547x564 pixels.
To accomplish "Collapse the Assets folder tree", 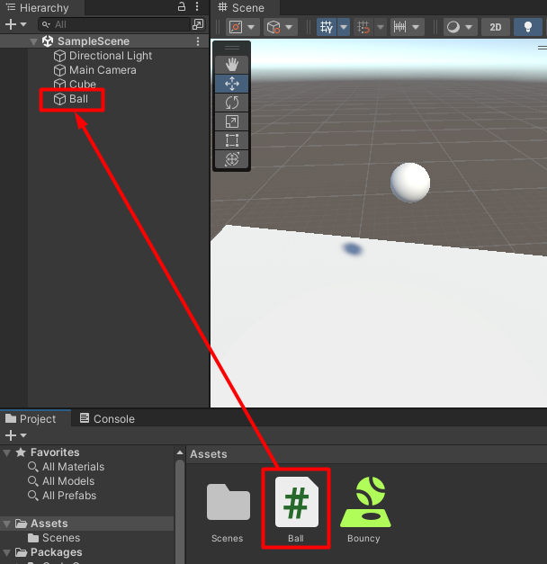I will 7,524.
